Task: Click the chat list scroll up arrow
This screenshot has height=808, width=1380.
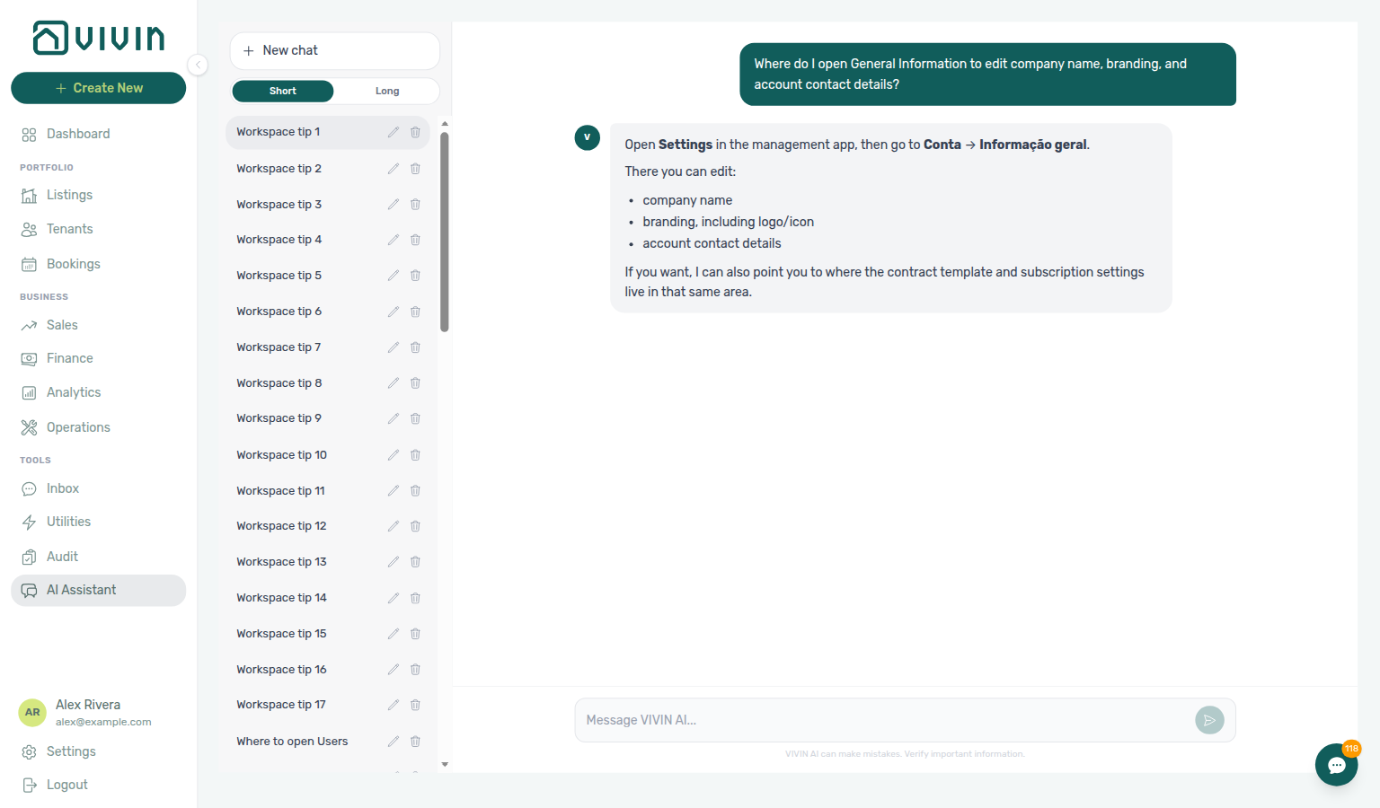Action: pos(445,124)
